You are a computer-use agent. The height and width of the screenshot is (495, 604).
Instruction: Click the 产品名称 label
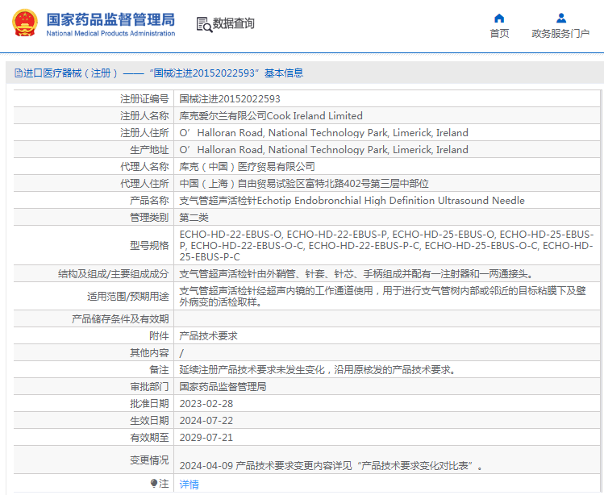click(149, 201)
